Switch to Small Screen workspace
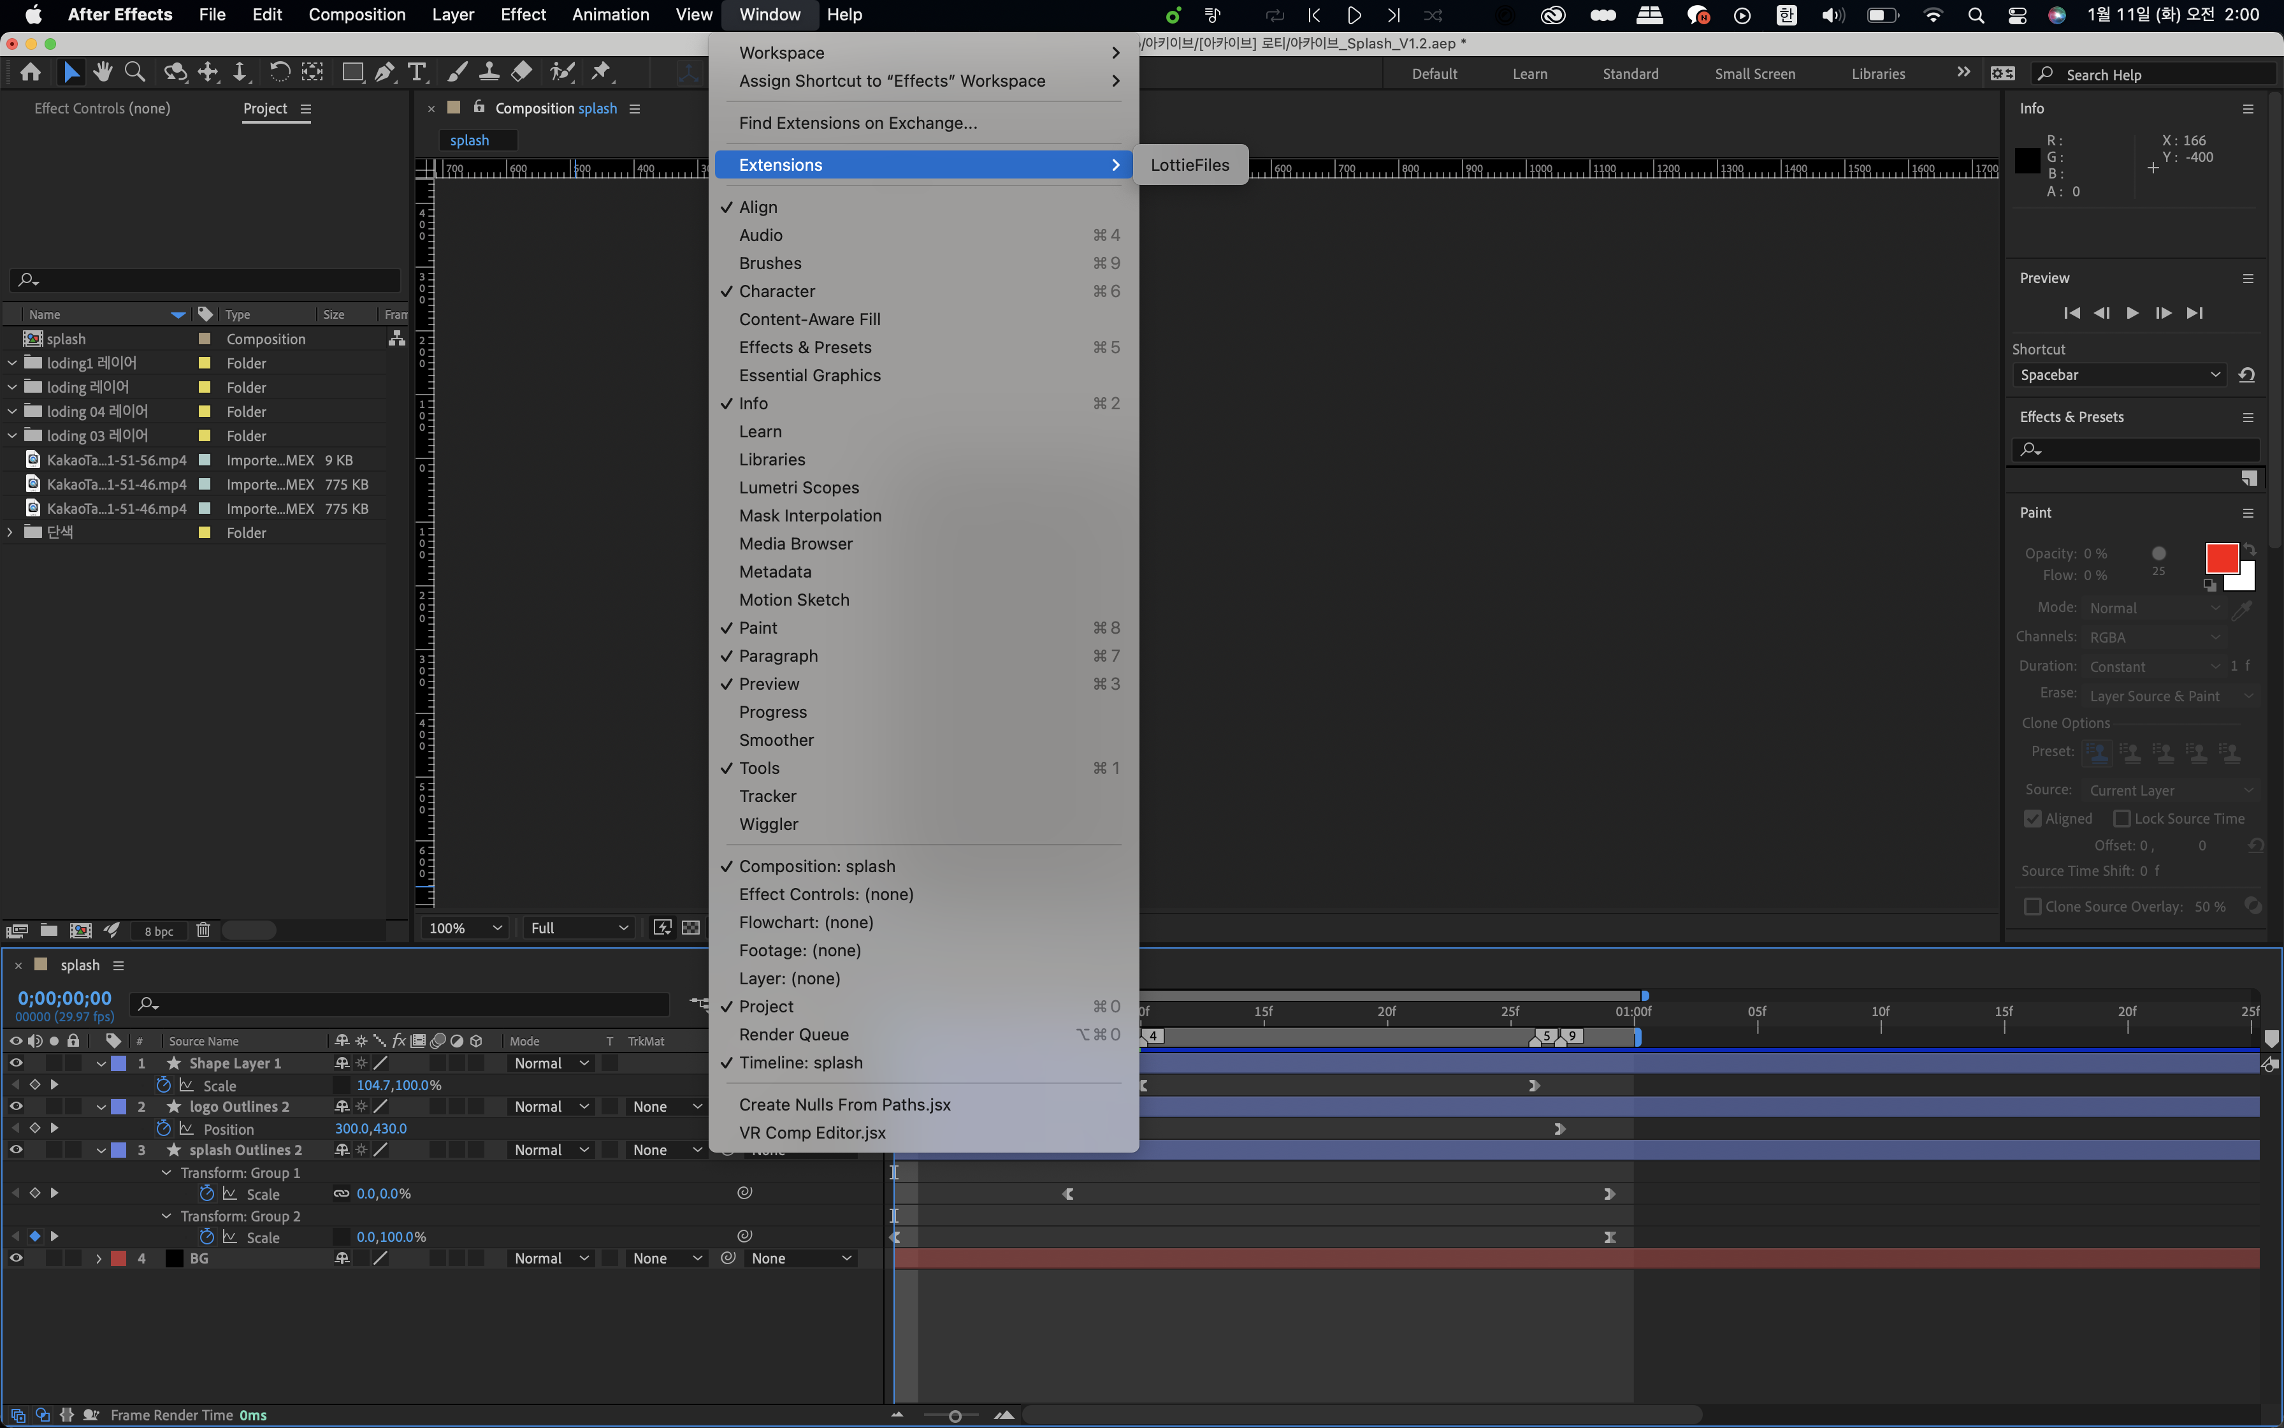 point(1754,75)
